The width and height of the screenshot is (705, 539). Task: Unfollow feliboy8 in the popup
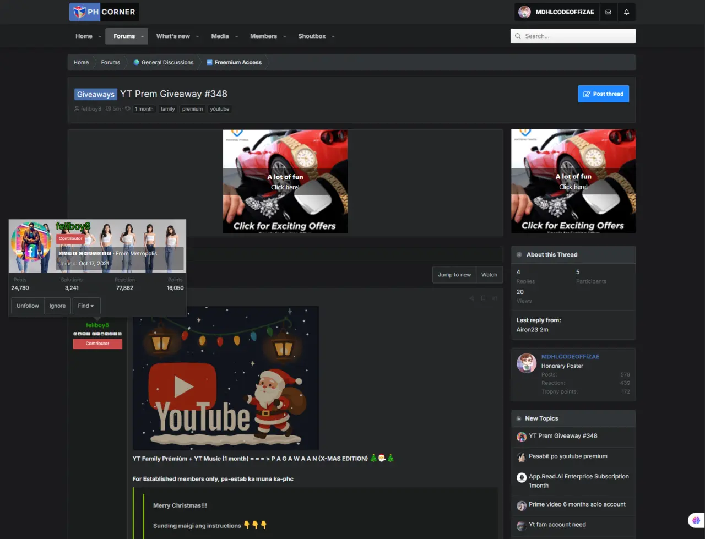pyautogui.click(x=28, y=306)
